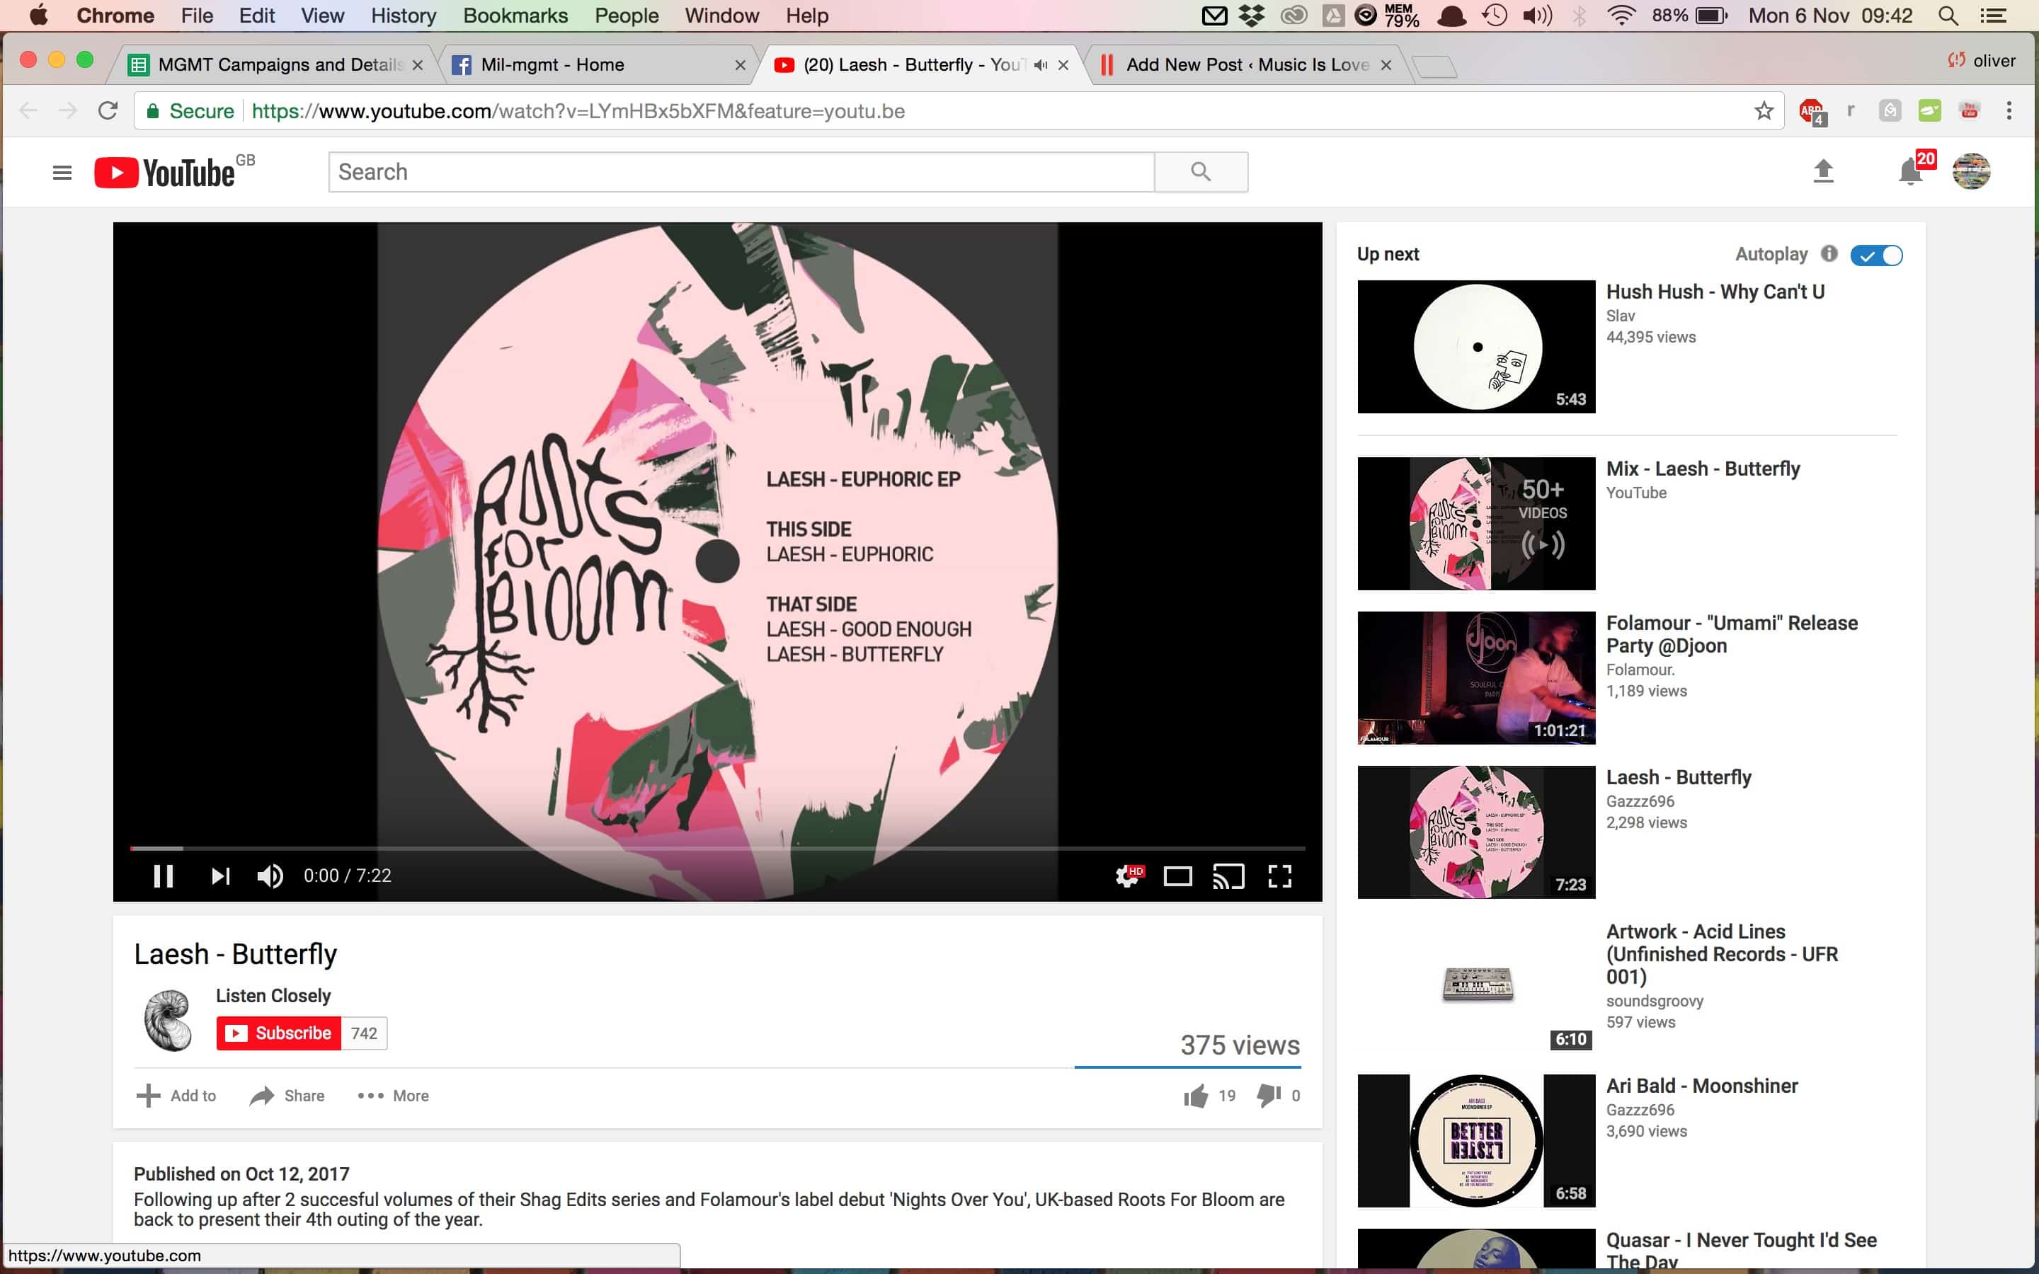Open Time Machine menu bar icon
Screen dimensions: 2039x1274
1495,15
